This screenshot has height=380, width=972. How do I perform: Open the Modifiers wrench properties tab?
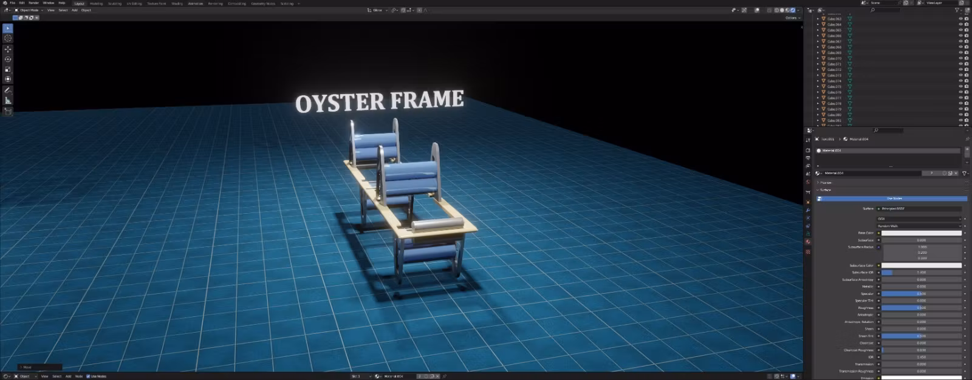pos(808,210)
